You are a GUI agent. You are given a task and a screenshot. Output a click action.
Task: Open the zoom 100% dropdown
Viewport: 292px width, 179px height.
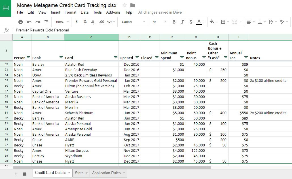pyautogui.click(x=62, y=22)
